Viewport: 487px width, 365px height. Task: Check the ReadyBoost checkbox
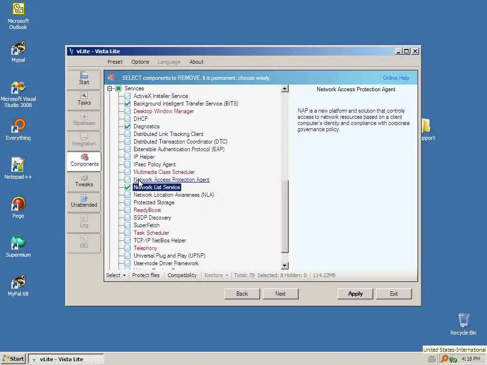[127, 210]
